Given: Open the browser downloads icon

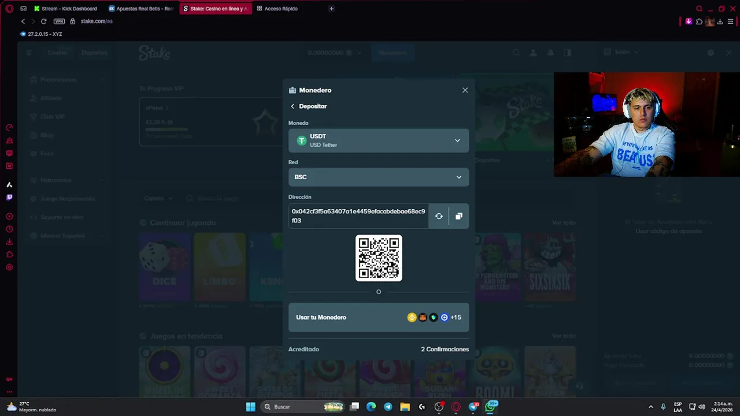Looking at the screenshot, I should (720, 21).
